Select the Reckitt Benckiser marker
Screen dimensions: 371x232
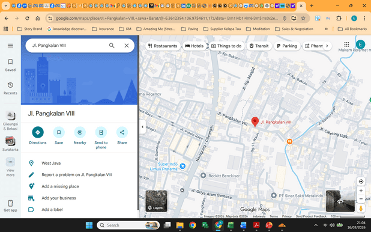click(204, 176)
